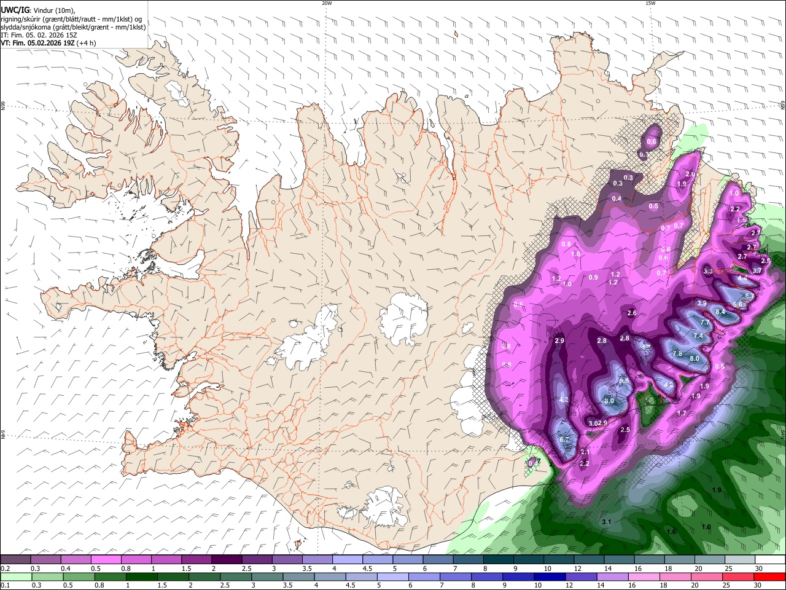Pick top legend bright pink swatch 0.5 to 0.8
Screen dimensions: 786x590
(106, 559)
